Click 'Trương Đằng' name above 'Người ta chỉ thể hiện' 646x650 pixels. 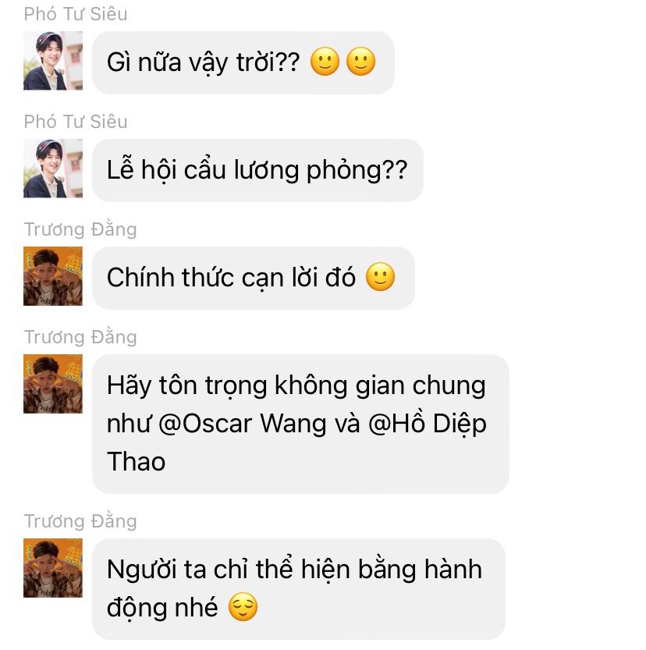[x=80, y=521]
